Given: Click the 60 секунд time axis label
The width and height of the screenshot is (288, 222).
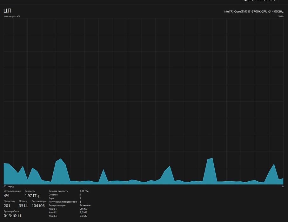Looking at the screenshot, I should pos(9,186).
